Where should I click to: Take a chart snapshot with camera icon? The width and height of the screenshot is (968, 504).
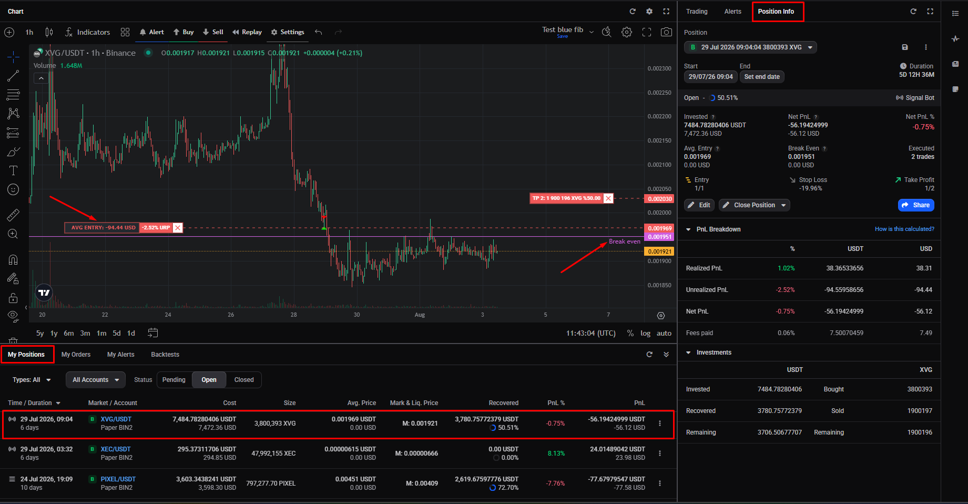click(x=666, y=32)
